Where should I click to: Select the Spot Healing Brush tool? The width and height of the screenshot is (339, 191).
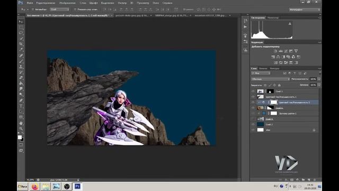coord(21,56)
